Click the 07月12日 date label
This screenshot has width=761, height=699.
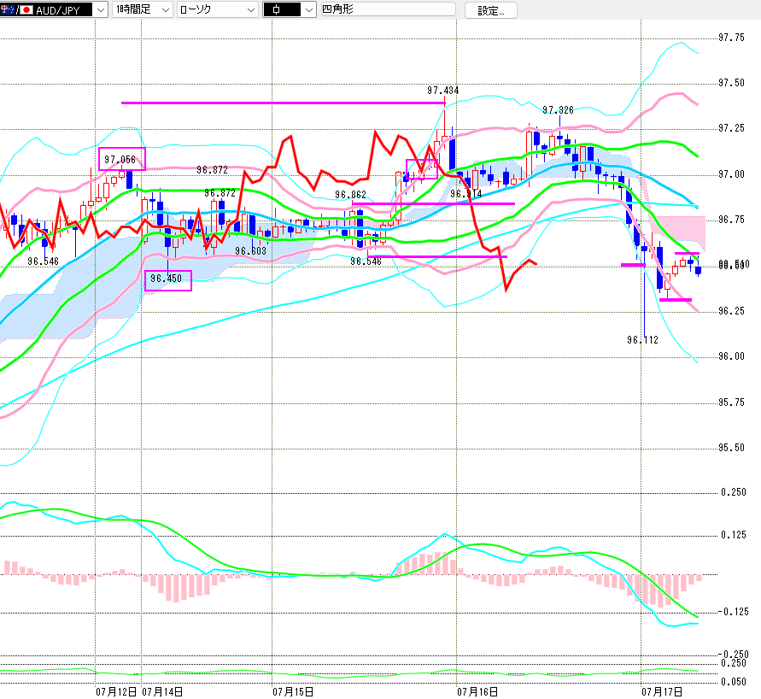(116, 691)
